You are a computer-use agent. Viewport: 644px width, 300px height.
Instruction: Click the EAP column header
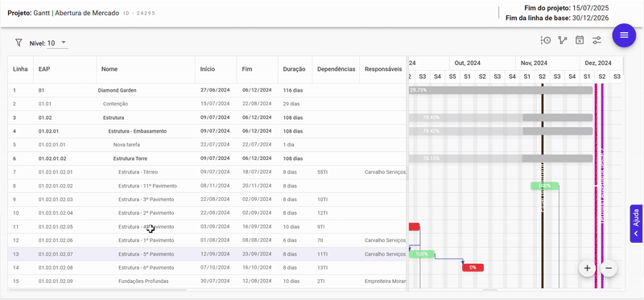coord(65,69)
